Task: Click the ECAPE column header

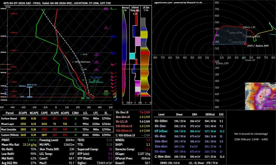Action: click(23, 113)
